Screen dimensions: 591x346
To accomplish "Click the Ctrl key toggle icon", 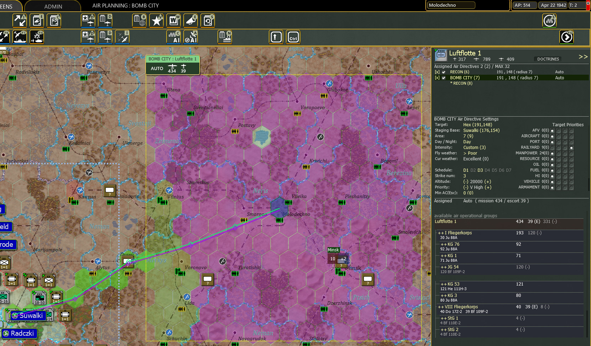I will pyautogui.click(x=293, y=37).
